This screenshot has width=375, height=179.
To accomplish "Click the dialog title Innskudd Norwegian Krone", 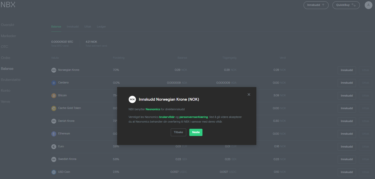I will click(169, 99).
